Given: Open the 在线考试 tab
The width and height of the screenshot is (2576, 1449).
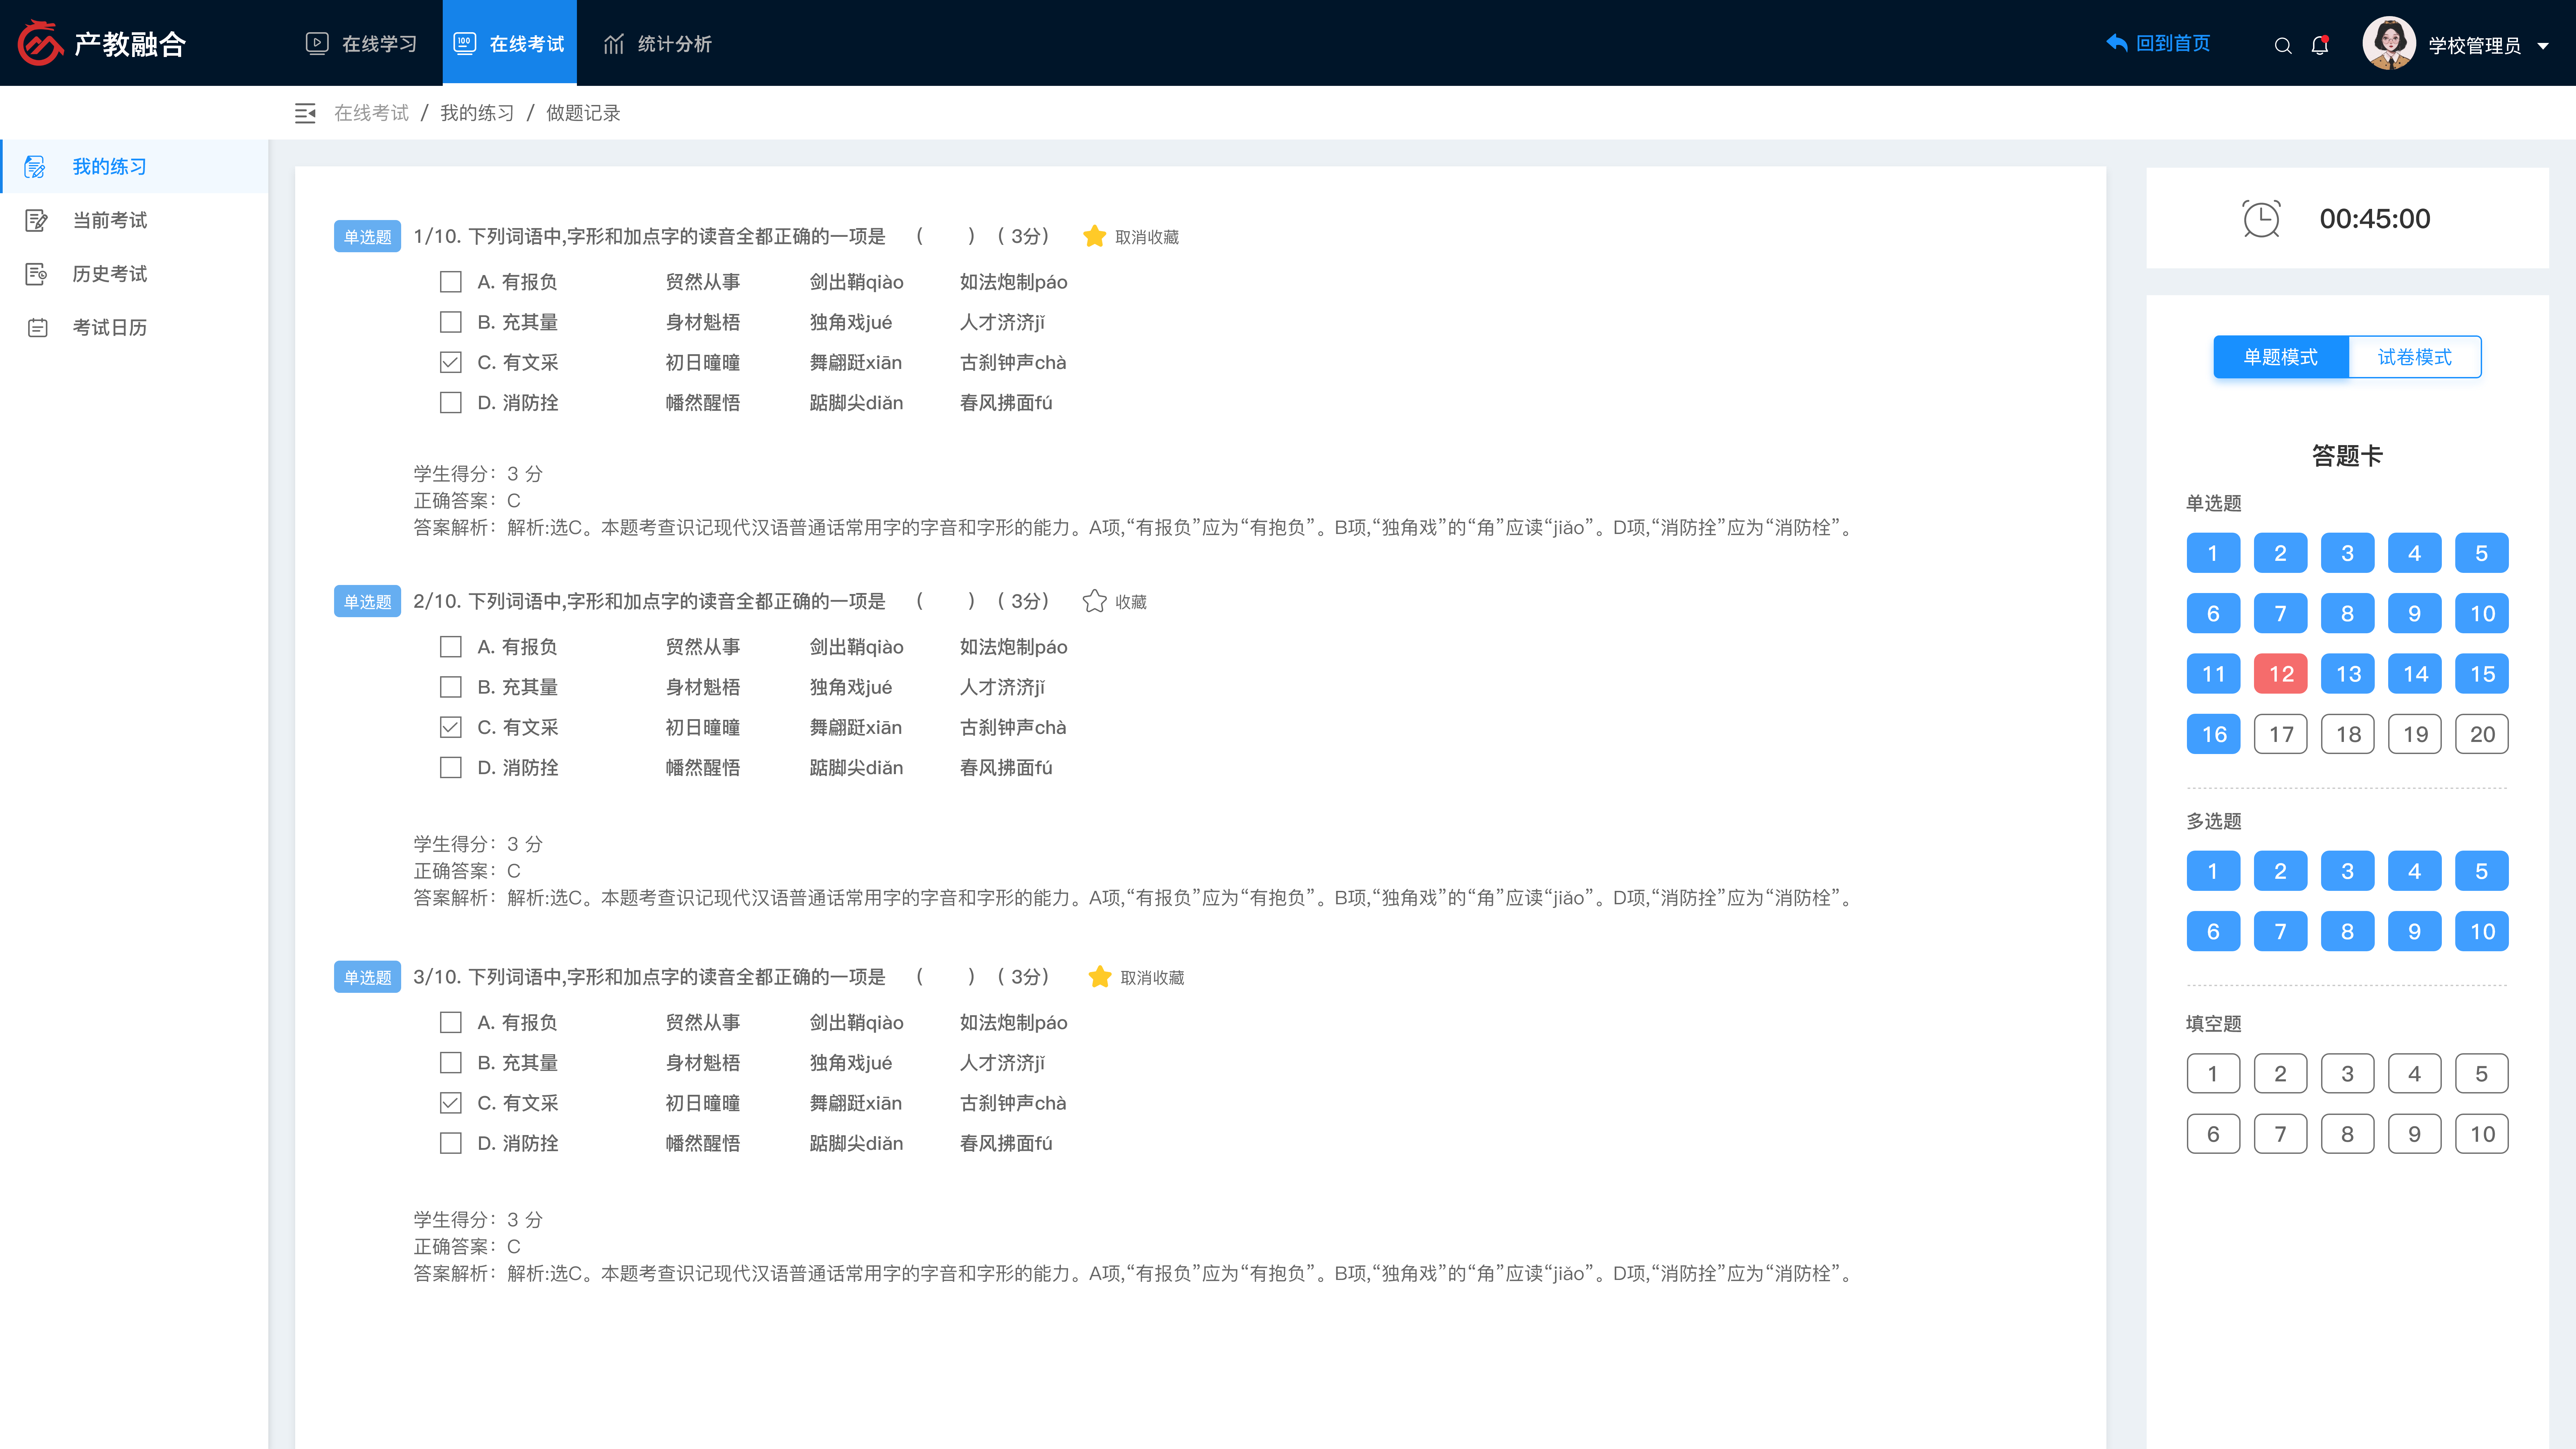Looking at the screenshot, I should 510,43.
